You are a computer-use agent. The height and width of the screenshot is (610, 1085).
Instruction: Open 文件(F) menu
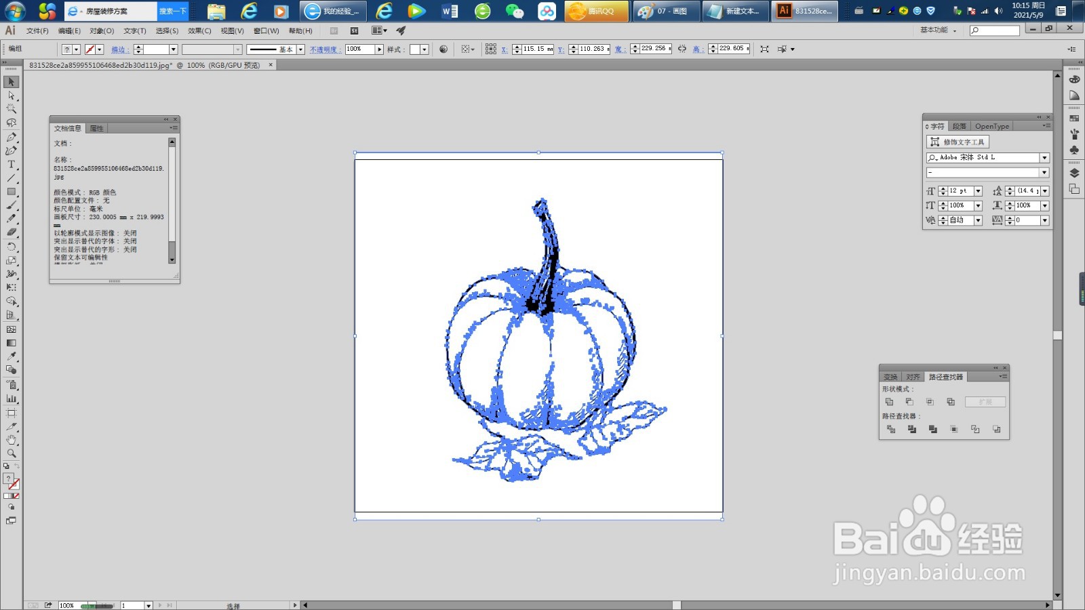coord(37,30)
